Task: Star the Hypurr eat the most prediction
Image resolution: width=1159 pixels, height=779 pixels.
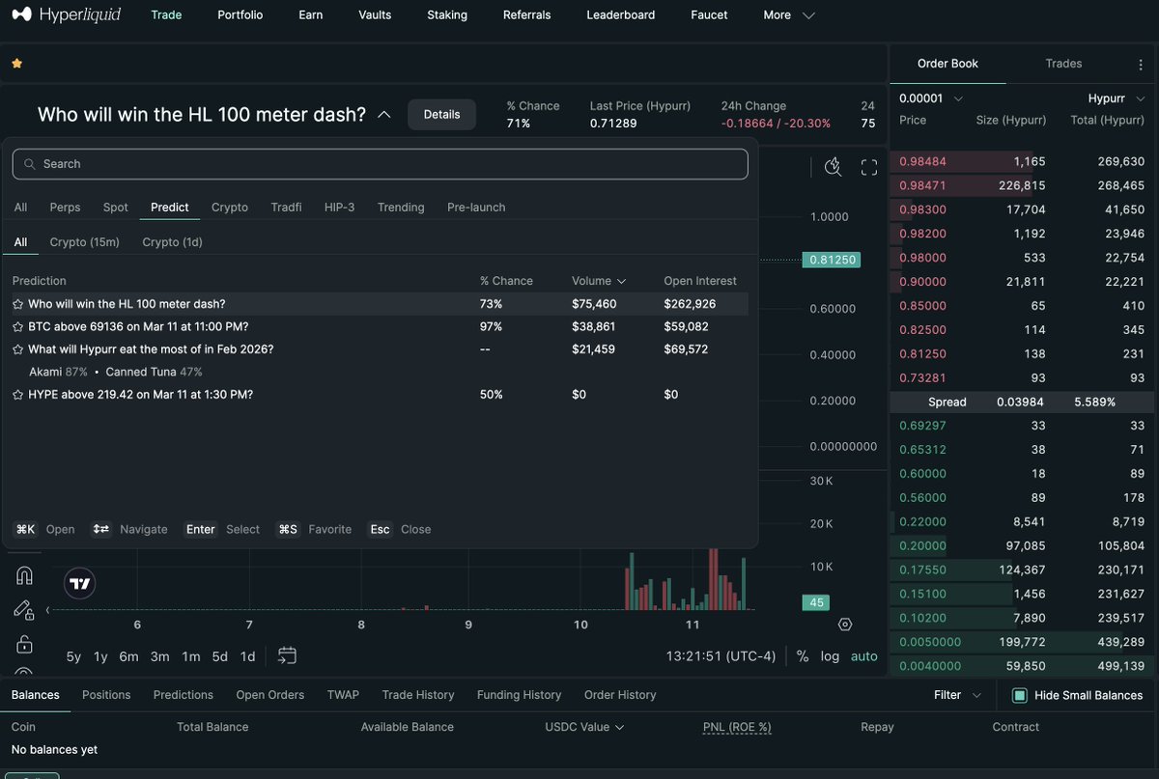Action: 17,349
